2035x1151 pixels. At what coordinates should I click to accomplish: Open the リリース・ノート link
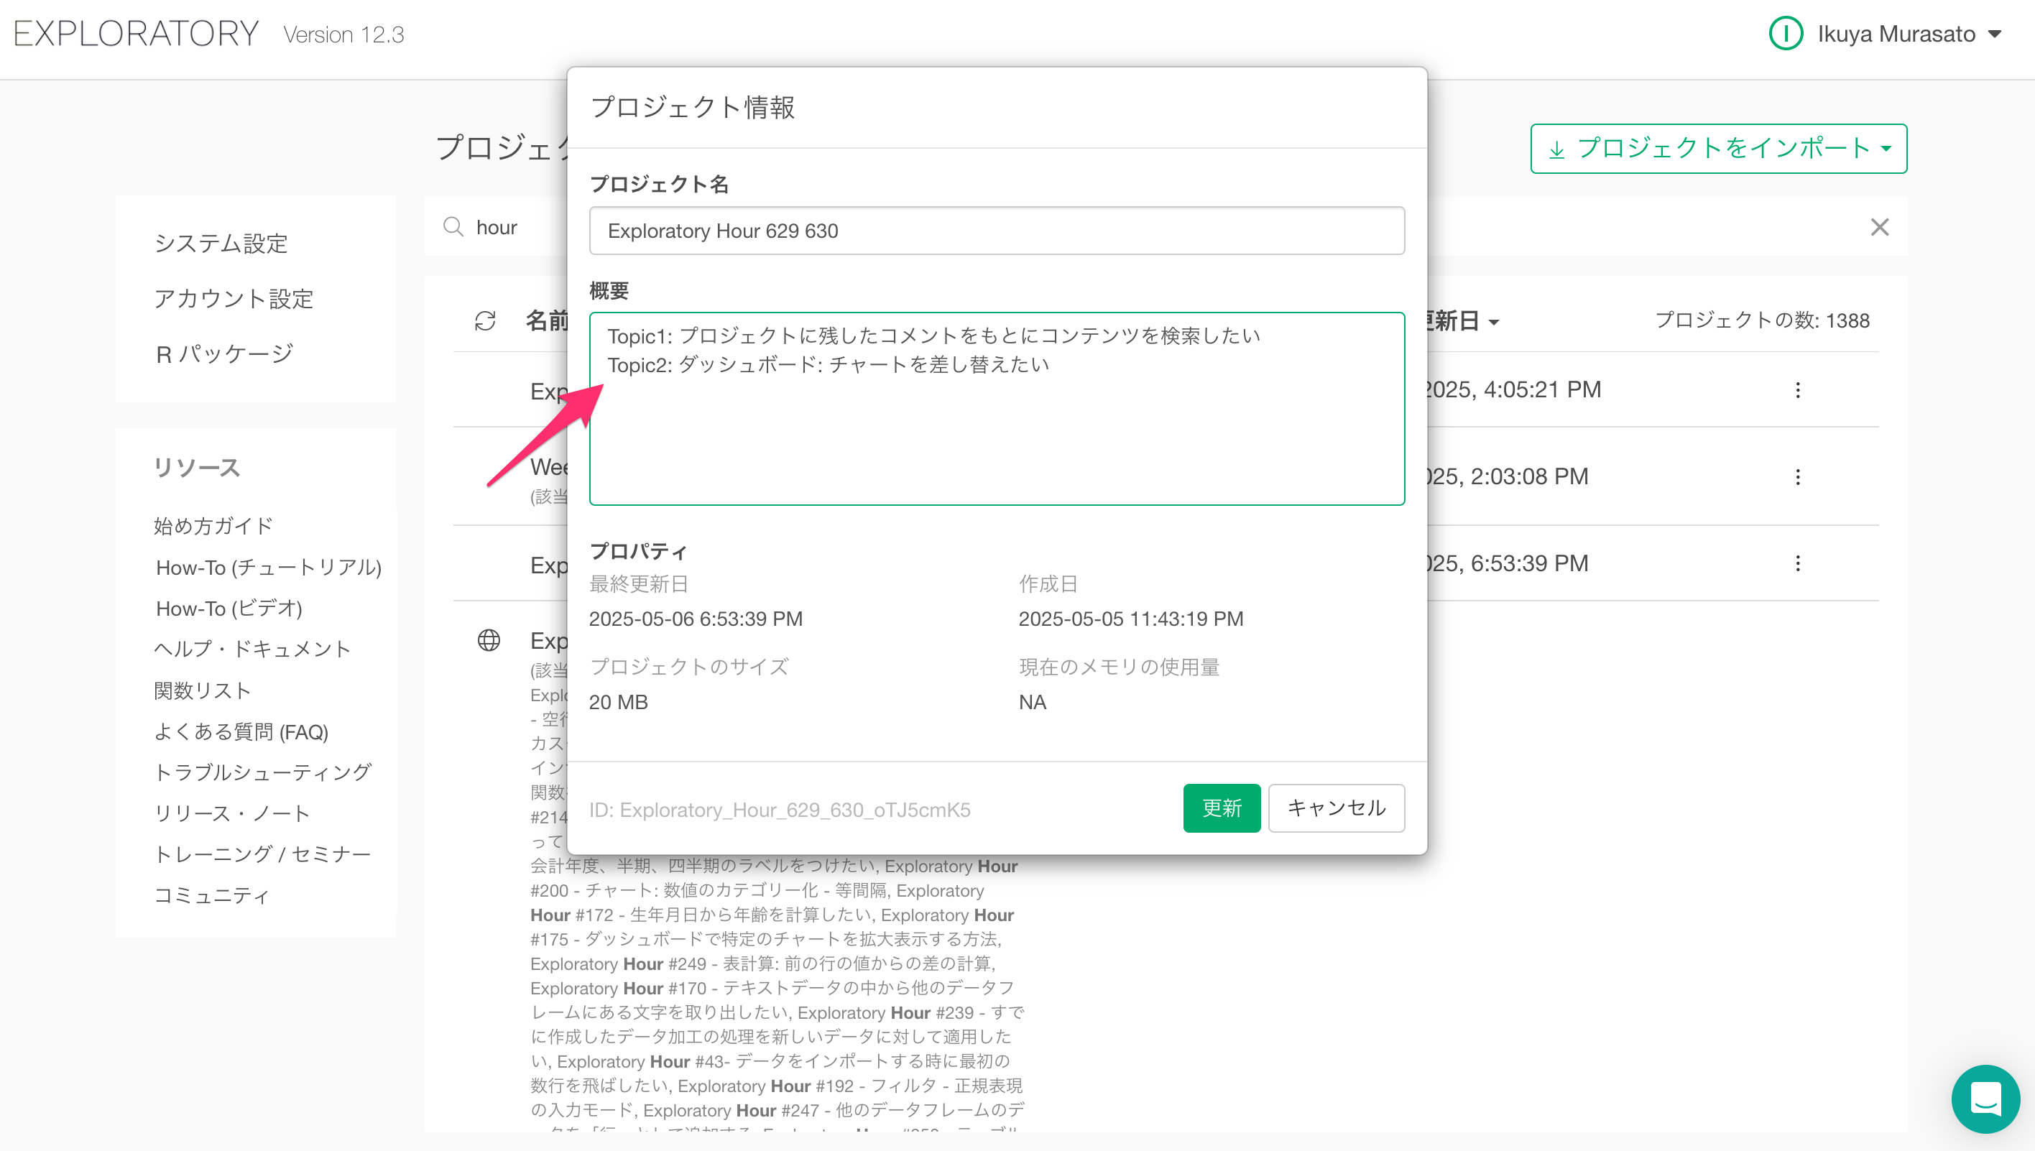point(231,813)
